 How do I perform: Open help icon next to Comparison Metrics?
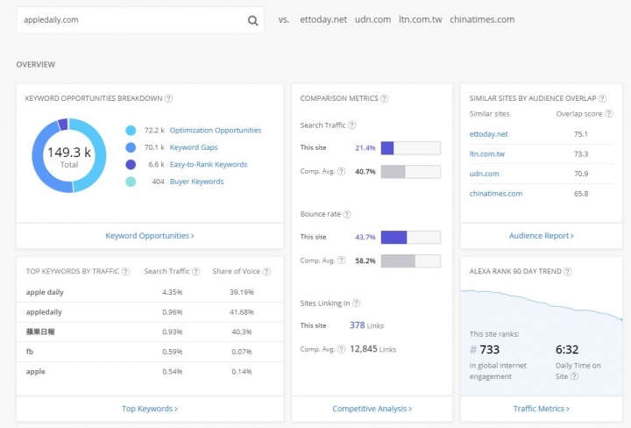tap(385, 98)
